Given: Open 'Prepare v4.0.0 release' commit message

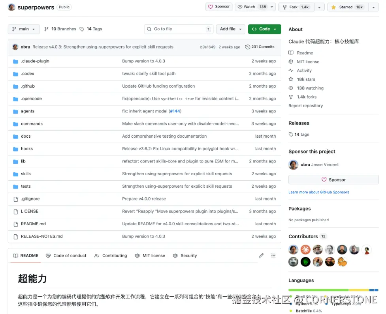Looking at the screenshot, I should 144,199.
